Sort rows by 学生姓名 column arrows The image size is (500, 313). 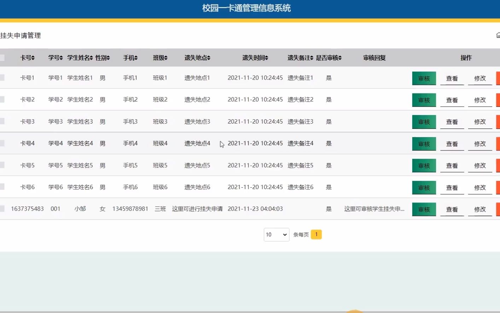[x=92, y=58]
